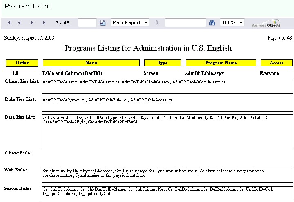Click the drill-up arrow icon
Image resolution: width=294 pixels, height=202 pixels.
point(157,23)
